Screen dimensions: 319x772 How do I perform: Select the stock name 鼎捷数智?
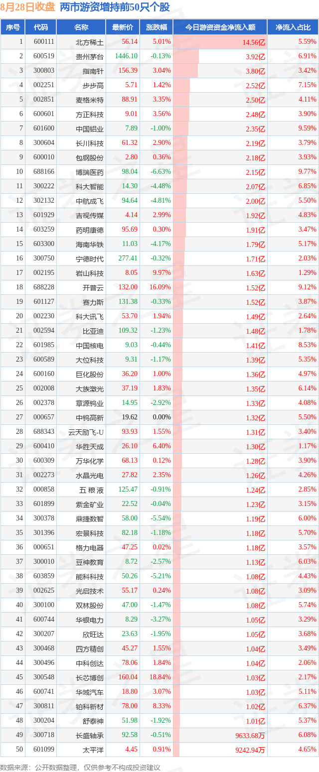point(90,519)
